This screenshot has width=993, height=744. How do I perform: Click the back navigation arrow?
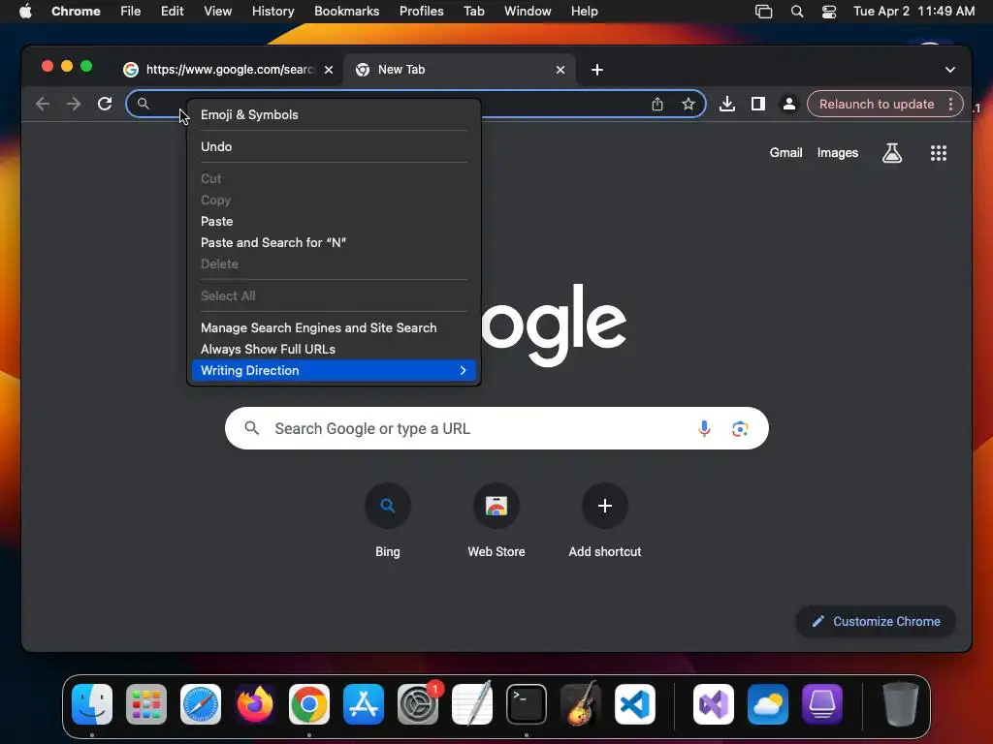tap(43, 104)
